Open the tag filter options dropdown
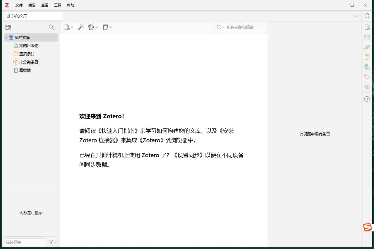 click(52, 242)
